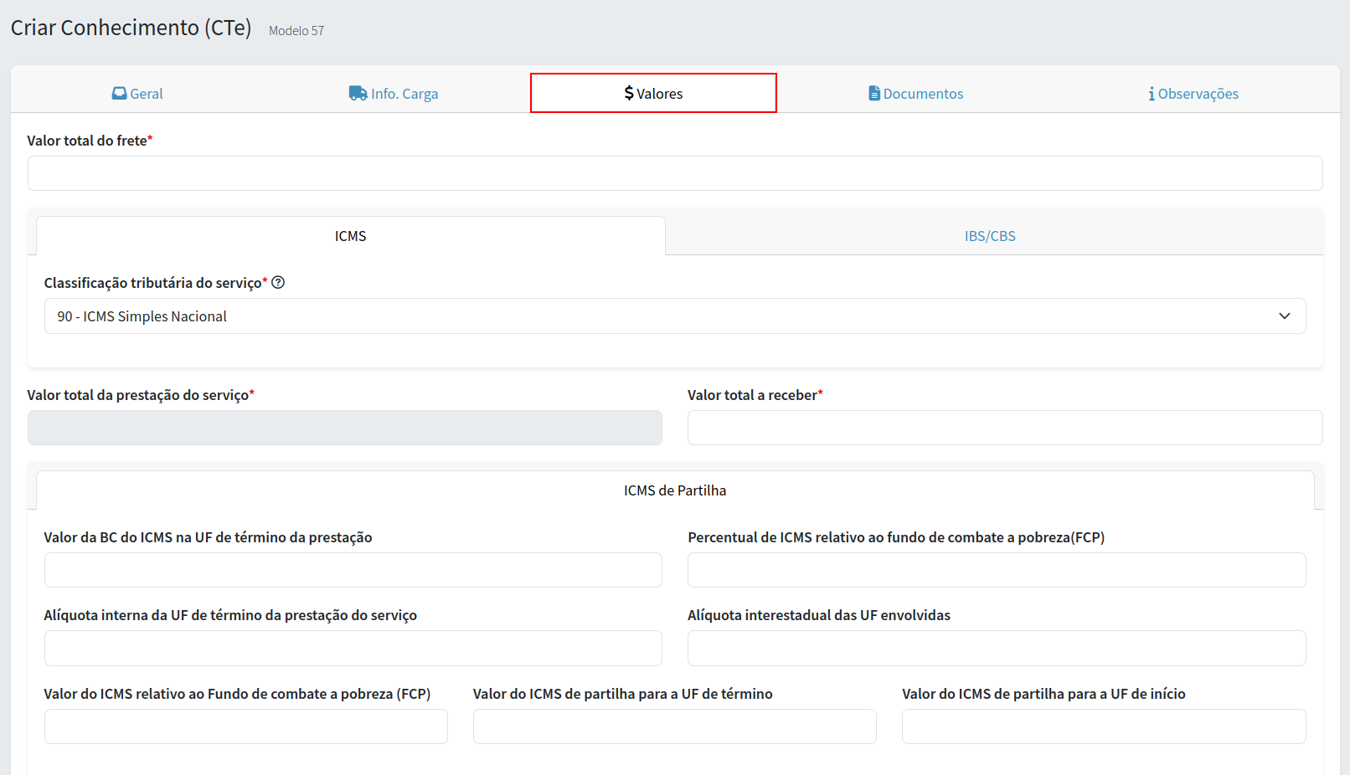Click help icon next to Classificação tributária
Viewport: 1350px width, 775px height.
pyautogui.click(x=278, y=283)
